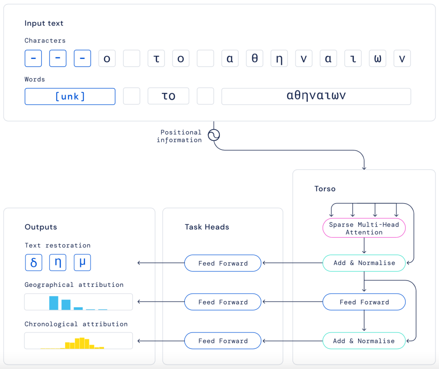This screenshot has width=439, height=369.
Task: Select the ω character box
Action: tap(377, 59)
